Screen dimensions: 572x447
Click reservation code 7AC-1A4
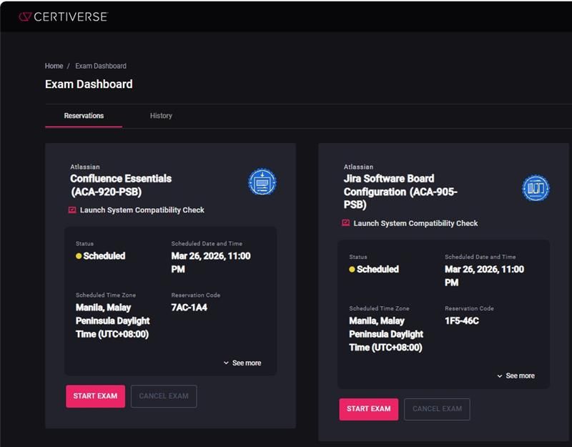pos(189,308)
